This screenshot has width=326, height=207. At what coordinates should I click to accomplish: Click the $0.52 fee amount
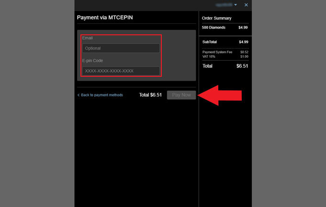coord(244,52)
